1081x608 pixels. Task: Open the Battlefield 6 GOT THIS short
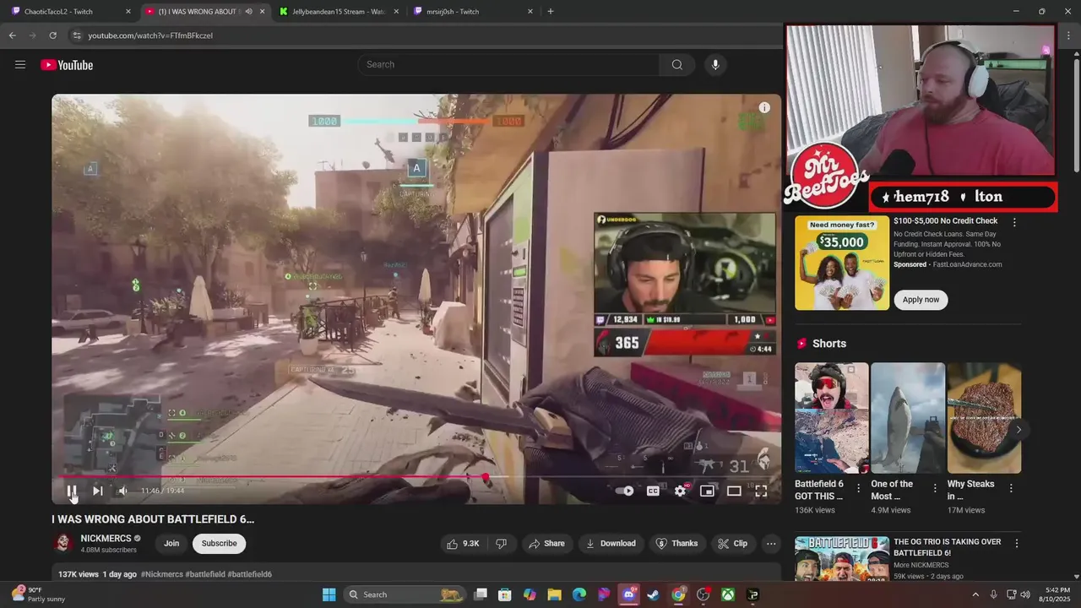point(831,418)
